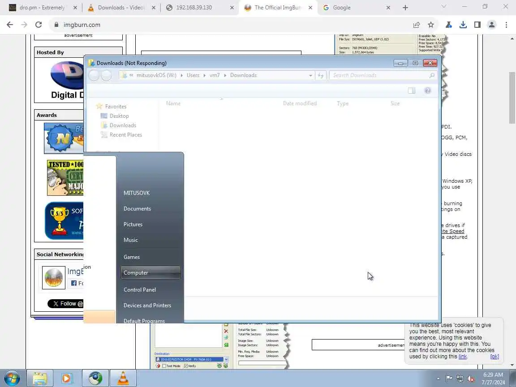Screen dimensions: 516x387
Task: Open Music from the Start menu
Action: coord(131,240)
